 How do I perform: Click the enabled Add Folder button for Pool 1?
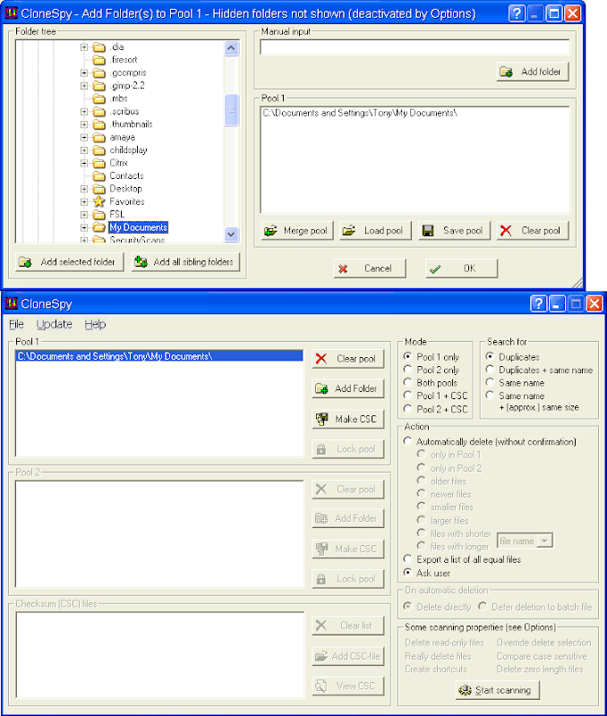348,388
